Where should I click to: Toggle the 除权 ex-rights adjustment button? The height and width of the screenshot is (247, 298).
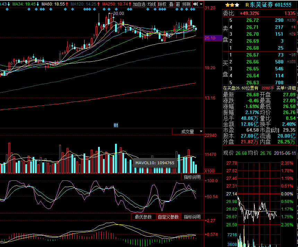point(162,4)
